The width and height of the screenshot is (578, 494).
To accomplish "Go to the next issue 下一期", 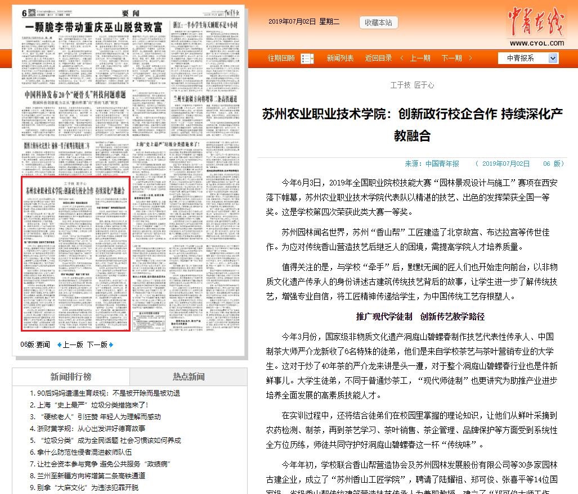I will tap(451, 58).
